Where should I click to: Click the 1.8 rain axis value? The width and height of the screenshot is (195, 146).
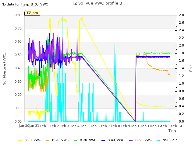(x=182, y=53)
